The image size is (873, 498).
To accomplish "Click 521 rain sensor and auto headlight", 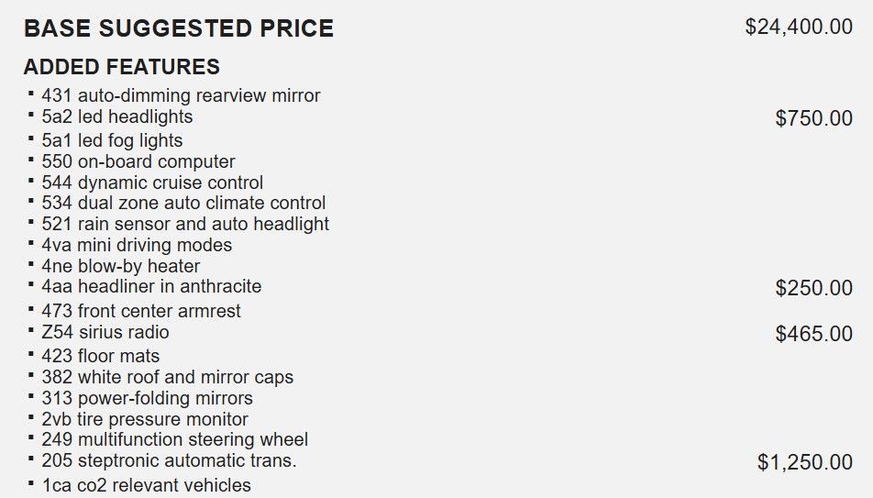I will (185, 224).
